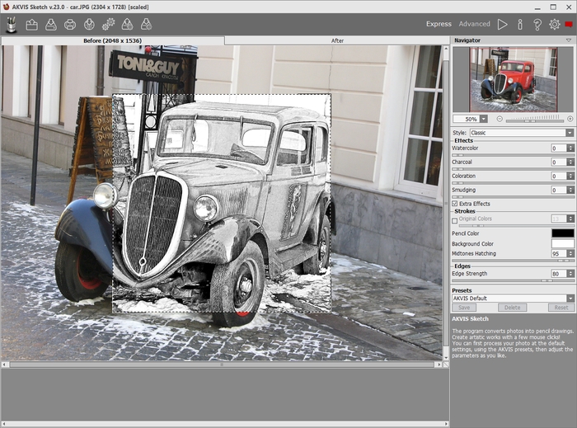Click the Charcoal value field
Screen dimensions: 577x428
559,162
